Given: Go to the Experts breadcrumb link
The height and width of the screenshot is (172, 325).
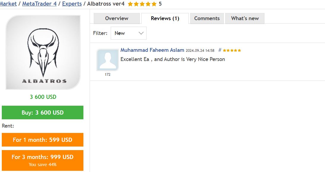Looking at the screenshot, I should (72, 4).
